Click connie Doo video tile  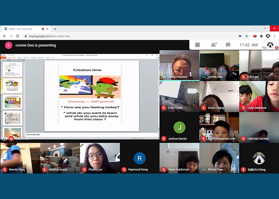(219, 65)
